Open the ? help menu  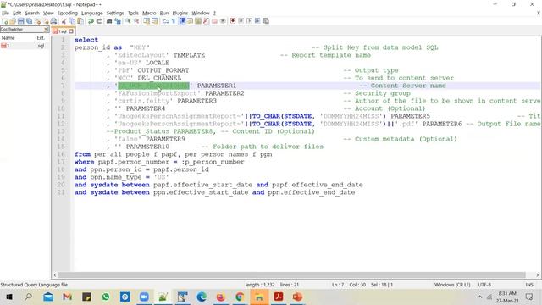(x=214, y=13)
